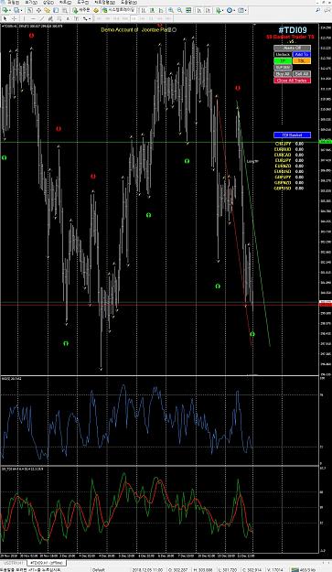The image size is (332, 572).
Task: Click the search magnifier icon at top right
Action: click(x=317, y=10)
